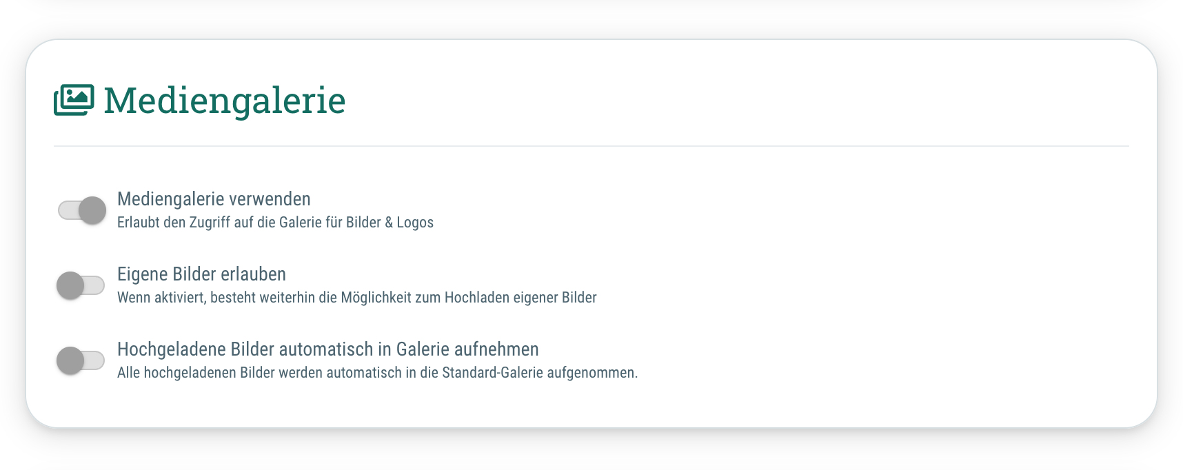Click Hochgeladene Bilder automatisch in Galerie aufnehmen label
This screenshot has width=1183, height=470.
coord(328,349)
